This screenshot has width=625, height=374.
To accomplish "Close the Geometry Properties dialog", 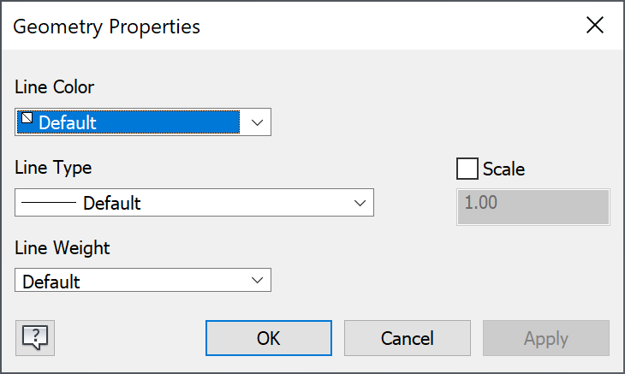I will tap(595, 26).
